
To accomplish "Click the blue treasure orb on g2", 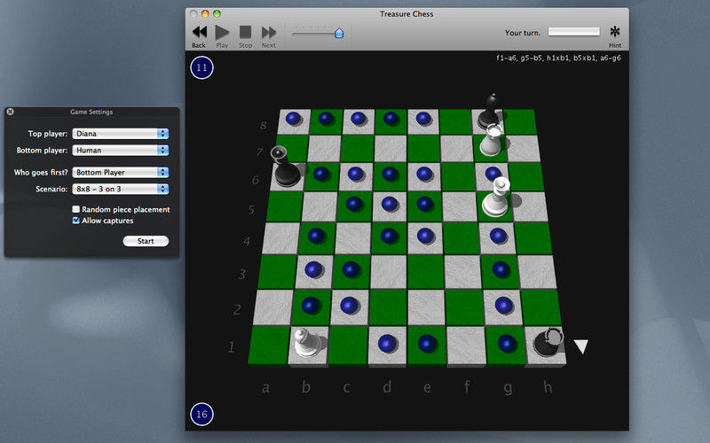I will pos(503,306).
